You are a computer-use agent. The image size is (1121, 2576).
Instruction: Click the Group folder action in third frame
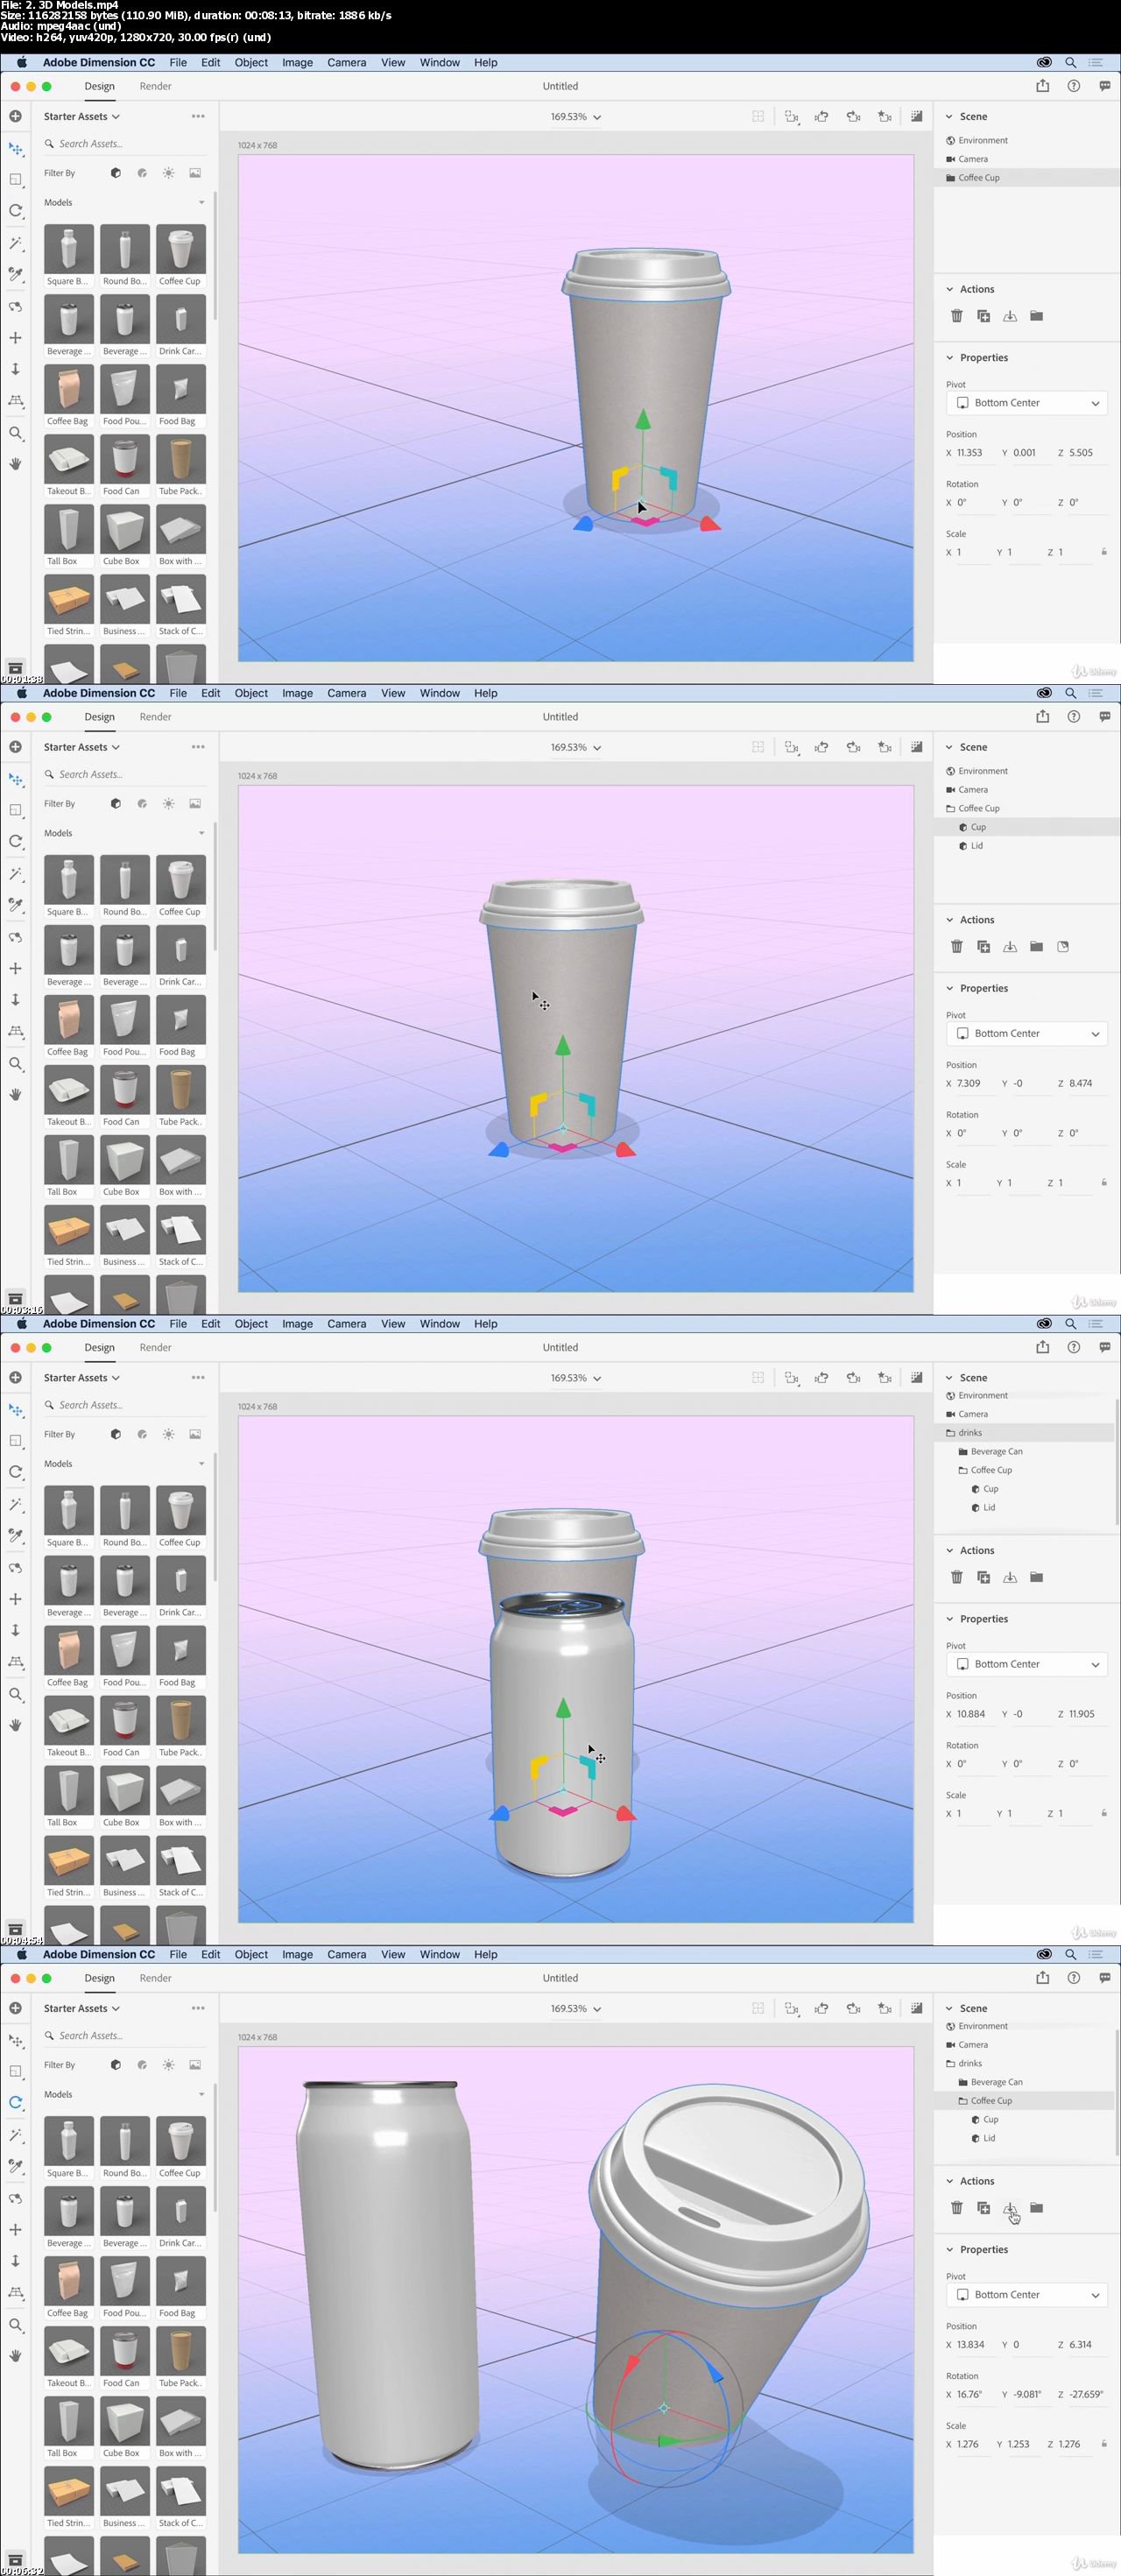pos(1036,1577)
